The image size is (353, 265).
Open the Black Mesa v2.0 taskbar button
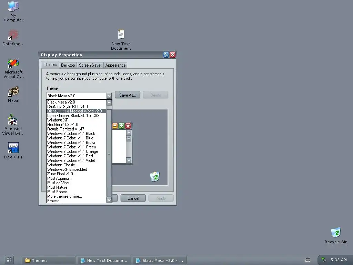pos(159,260)
